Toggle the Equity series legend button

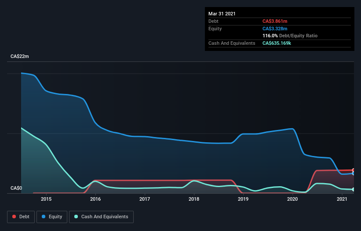[52, 217]
